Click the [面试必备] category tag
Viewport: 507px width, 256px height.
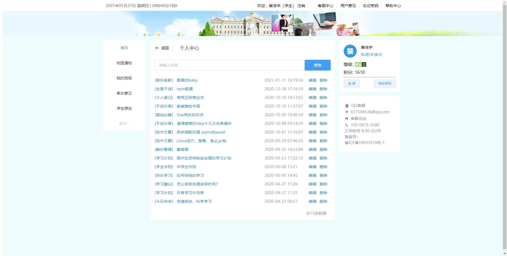[x=164, y=115]
